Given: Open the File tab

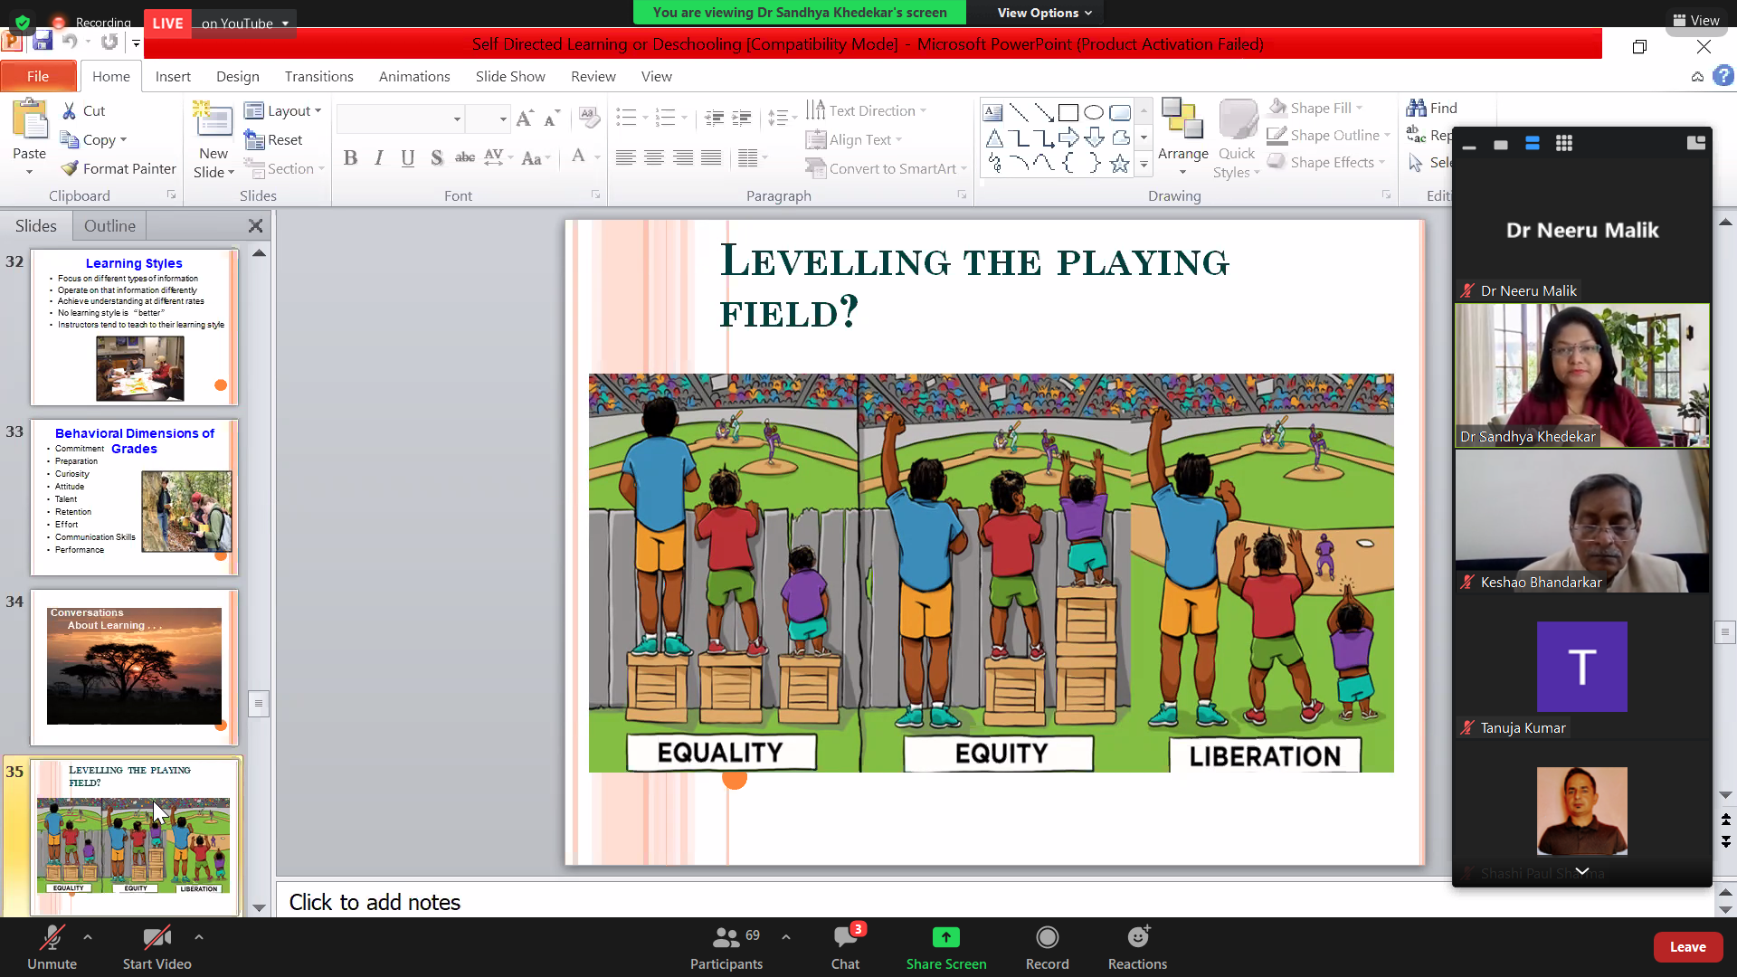Looking at the screenshot, I should point(38,76).
